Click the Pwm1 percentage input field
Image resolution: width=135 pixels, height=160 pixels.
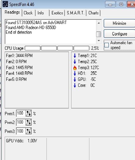(x=21, y=113)
